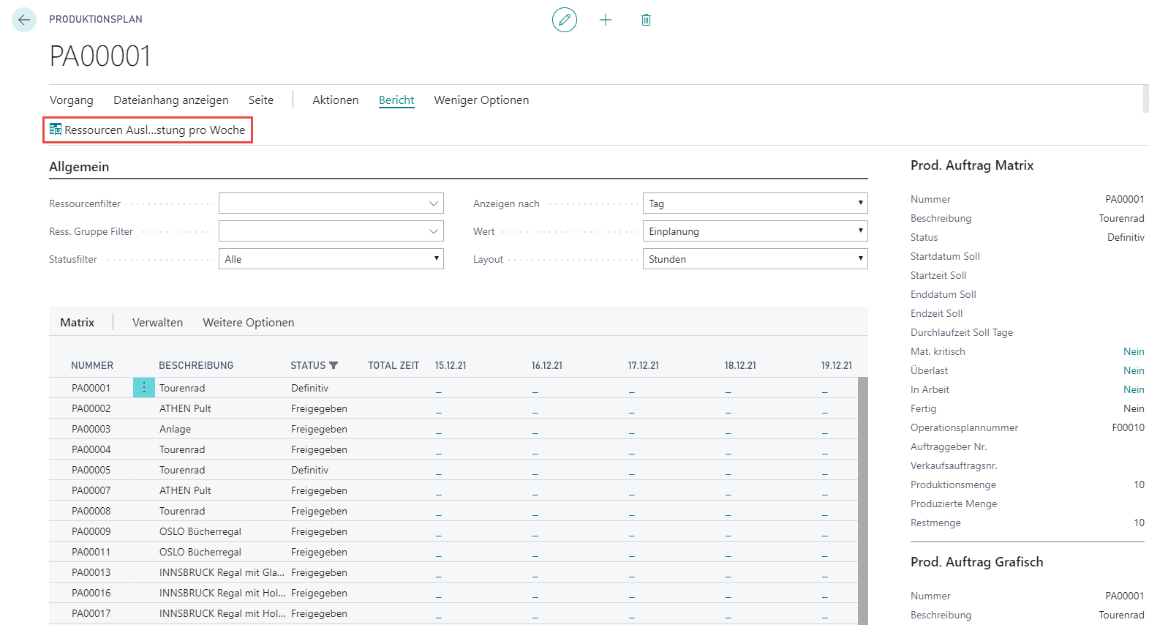Click the 19.12.21 value for PA00009
Viewport: 1149px width, 625px height.
pyautogui.click(x=825, y=534)
